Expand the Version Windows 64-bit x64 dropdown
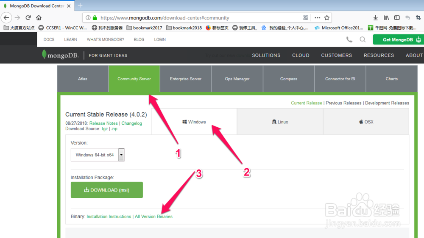The width and height of the screenshot is (424, 238). [98, 155]
